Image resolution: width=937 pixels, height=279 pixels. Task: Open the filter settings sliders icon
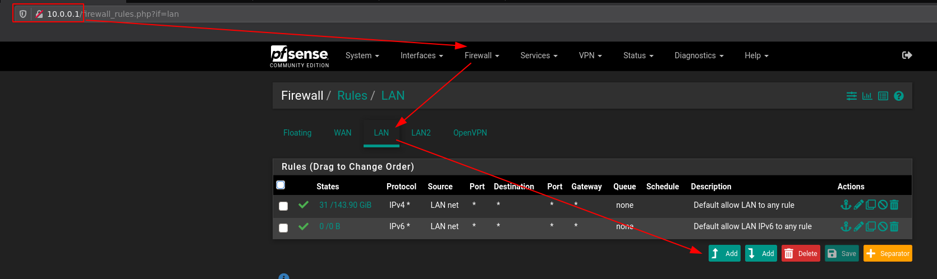coord(852,96)
